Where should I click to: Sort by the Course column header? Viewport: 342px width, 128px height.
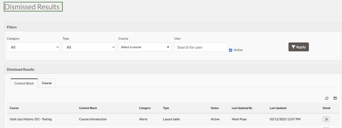pos(14,108)
